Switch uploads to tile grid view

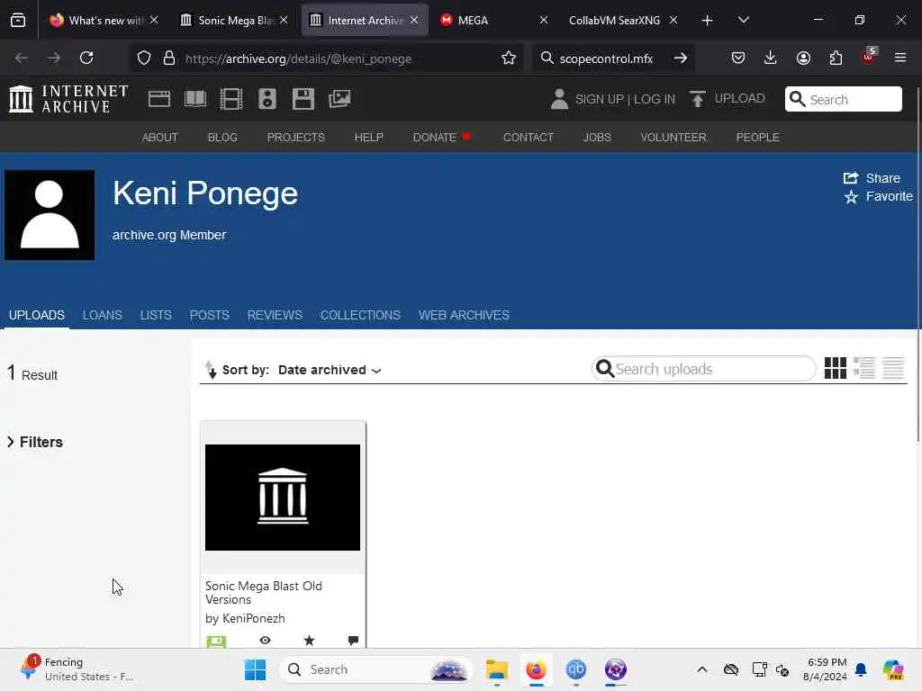(x=835, y=368)
